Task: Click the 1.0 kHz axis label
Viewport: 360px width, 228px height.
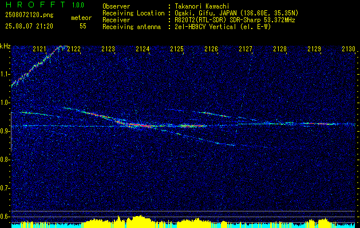Action: [x=5, y=103]
